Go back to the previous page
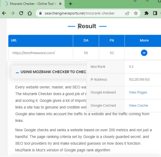Screen dimensions: 161x157 4,13
